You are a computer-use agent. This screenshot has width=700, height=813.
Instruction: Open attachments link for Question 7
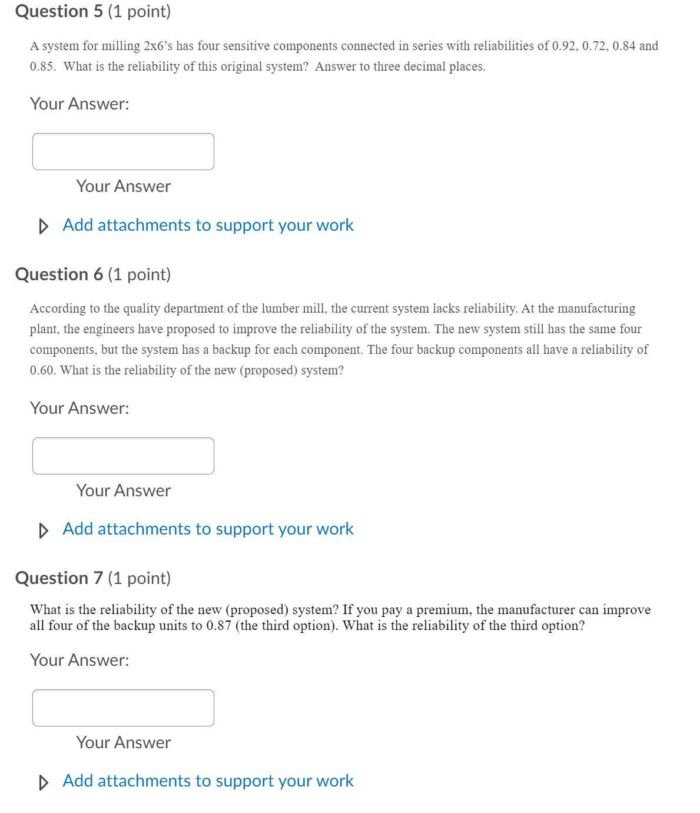(x=207, y=781)
